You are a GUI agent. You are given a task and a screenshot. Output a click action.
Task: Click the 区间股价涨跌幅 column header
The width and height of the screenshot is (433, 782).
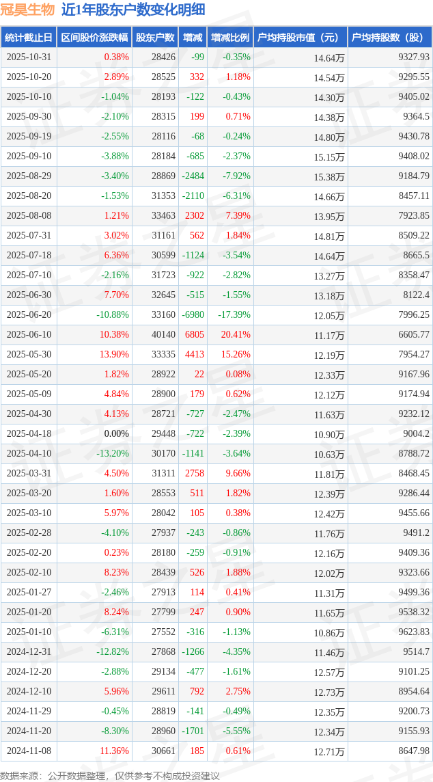94,38
